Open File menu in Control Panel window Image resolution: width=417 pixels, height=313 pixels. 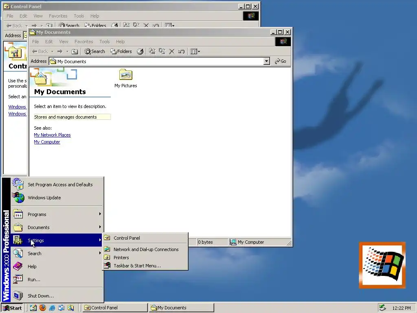click(x=10, y=16)
